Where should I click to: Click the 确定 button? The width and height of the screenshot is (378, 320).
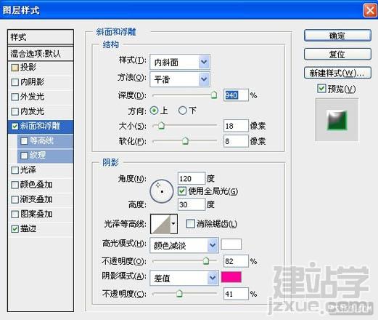(x=337, y=36)
